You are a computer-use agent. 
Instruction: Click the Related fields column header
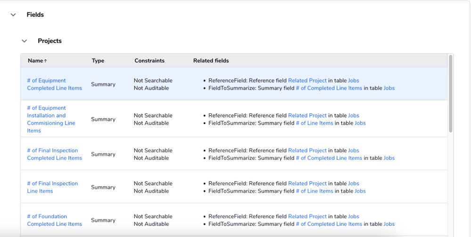click(x=211, y=61)
